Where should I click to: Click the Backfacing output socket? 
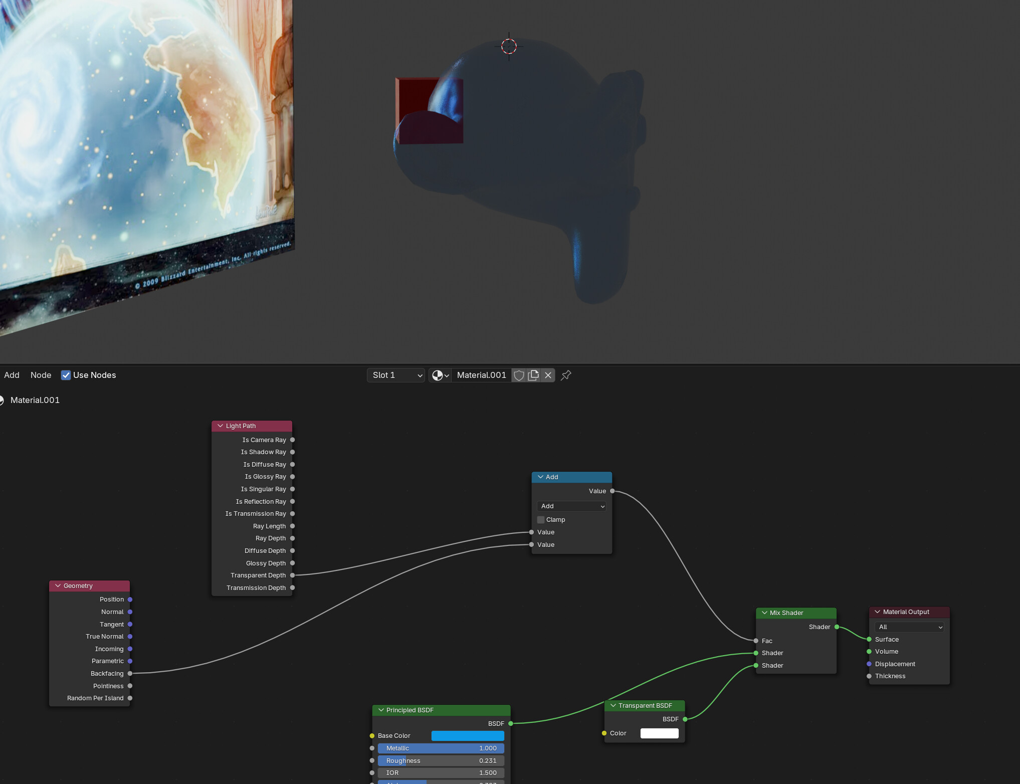[130, 674]
